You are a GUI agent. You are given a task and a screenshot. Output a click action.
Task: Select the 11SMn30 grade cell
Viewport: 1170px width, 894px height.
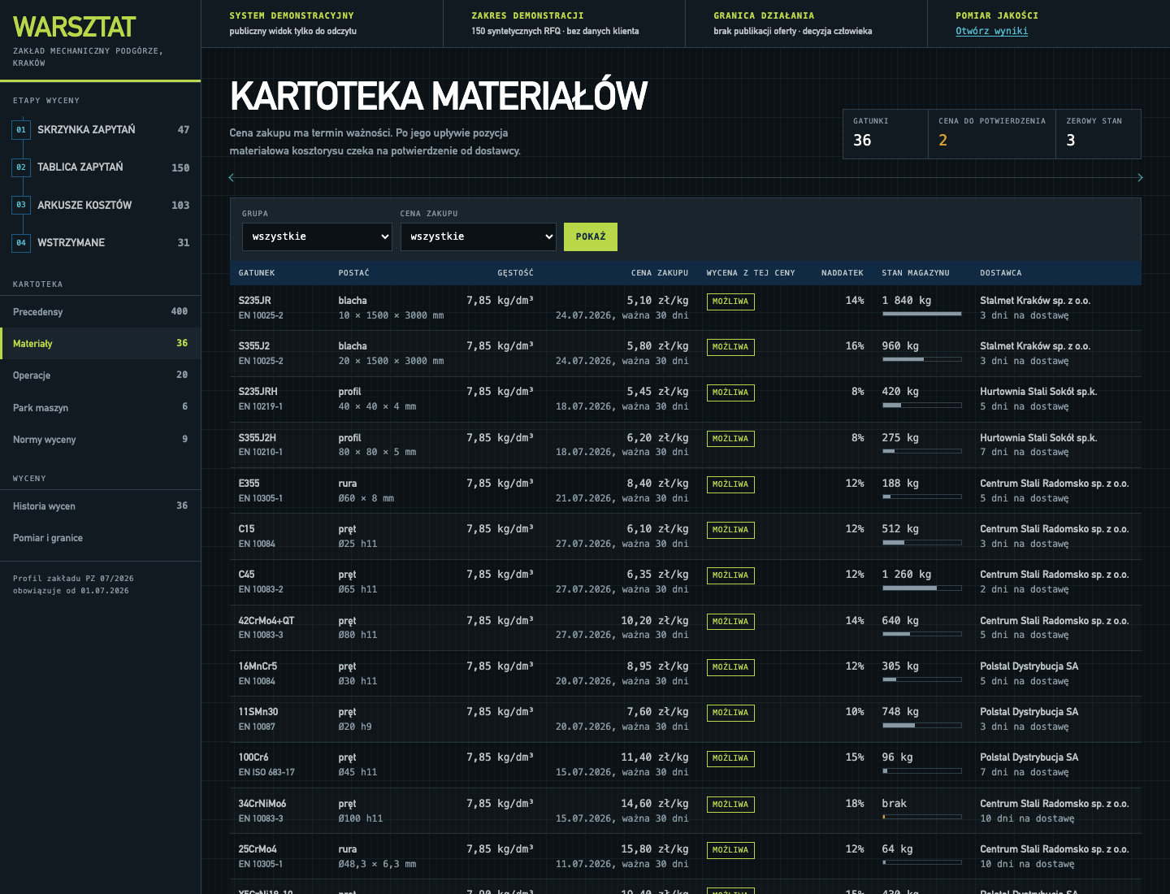pos(280,718)
